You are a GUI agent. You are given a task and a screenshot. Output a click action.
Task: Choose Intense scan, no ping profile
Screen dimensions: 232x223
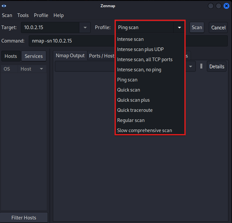pyautogui.click(x=150, y=70)
